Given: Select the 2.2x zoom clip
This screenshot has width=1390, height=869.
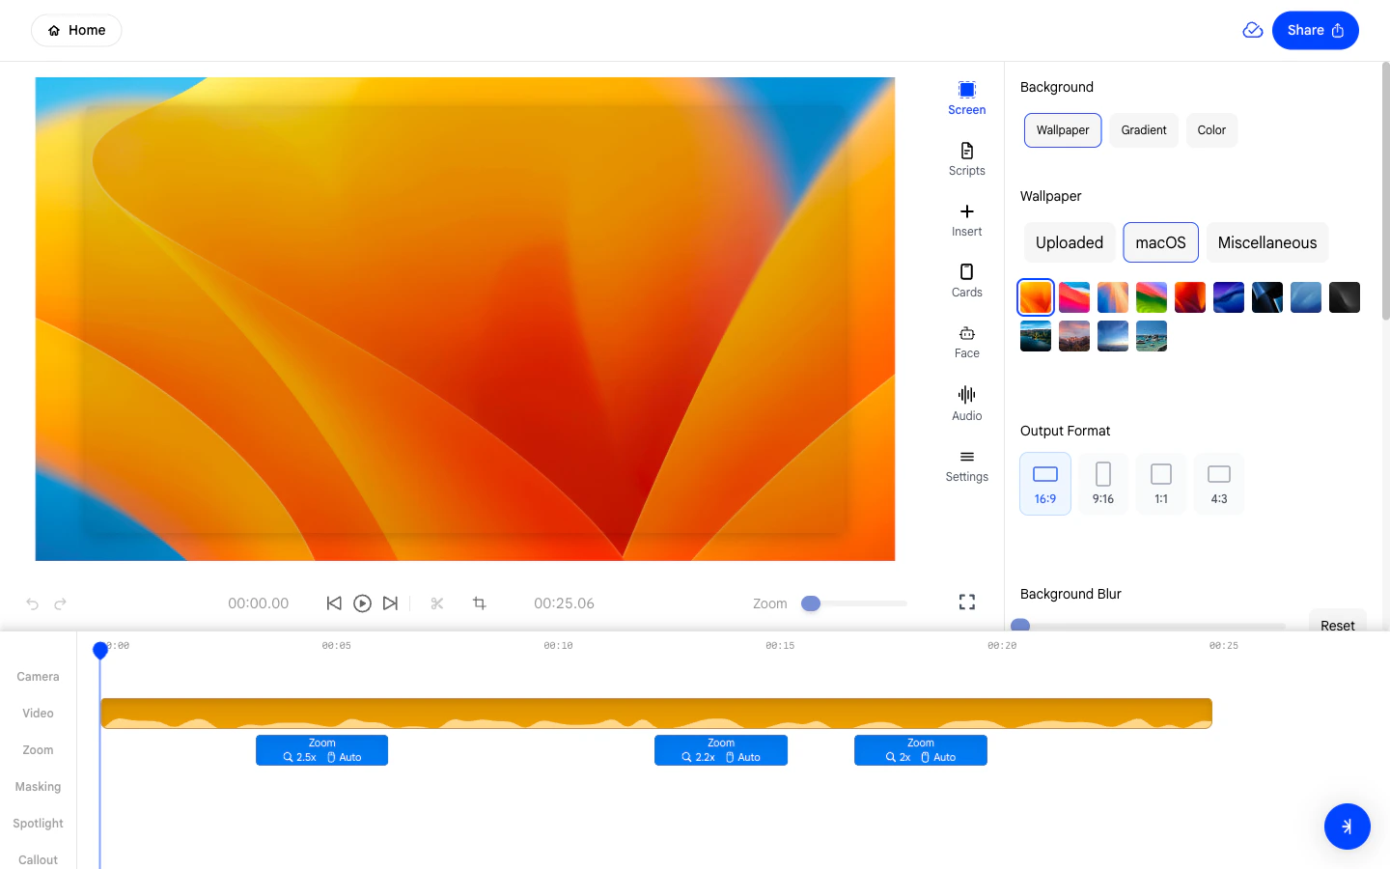Looking at the screenshot, I should click(721, 750).
